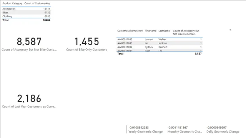This screenshot has height=138, width=246.
Task: Select the 8,587 card value
Action: point(29,42)
